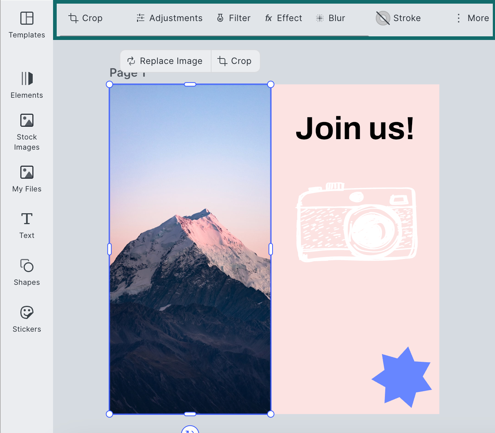Open the Filter options

click(x=234, y=18)
